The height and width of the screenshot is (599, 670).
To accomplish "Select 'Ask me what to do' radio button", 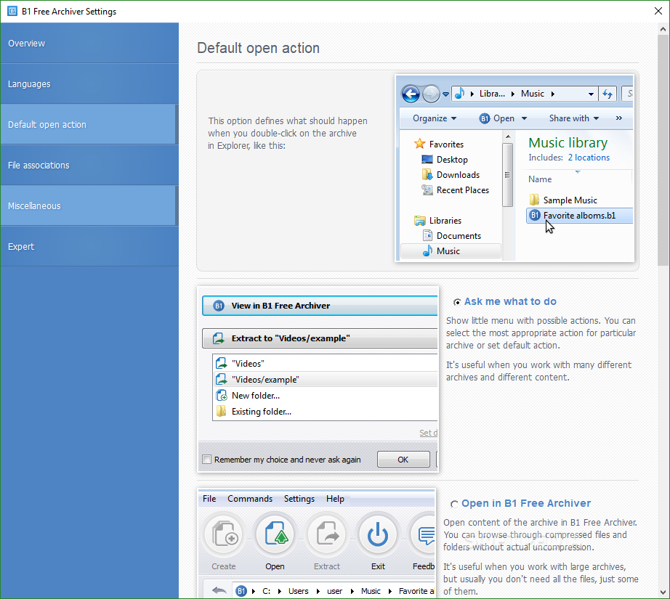I will click(457, 302).
